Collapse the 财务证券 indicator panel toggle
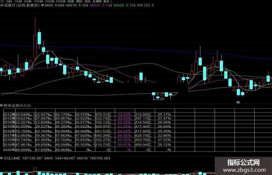This screenshot has height=175, width=272. (x=1, y=105)
